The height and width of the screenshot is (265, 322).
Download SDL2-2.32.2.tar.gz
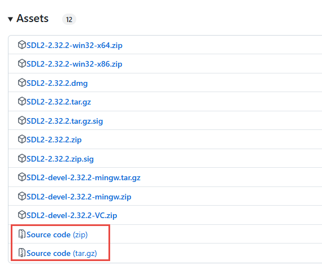tap(59, 102)
